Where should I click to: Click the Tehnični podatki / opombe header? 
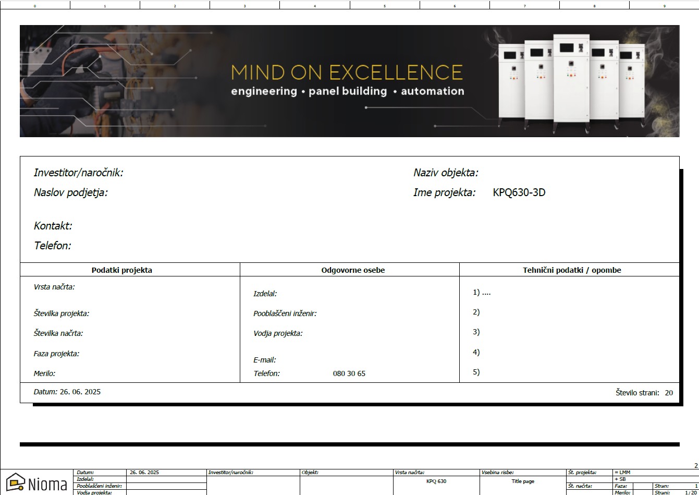click(572, 270)
